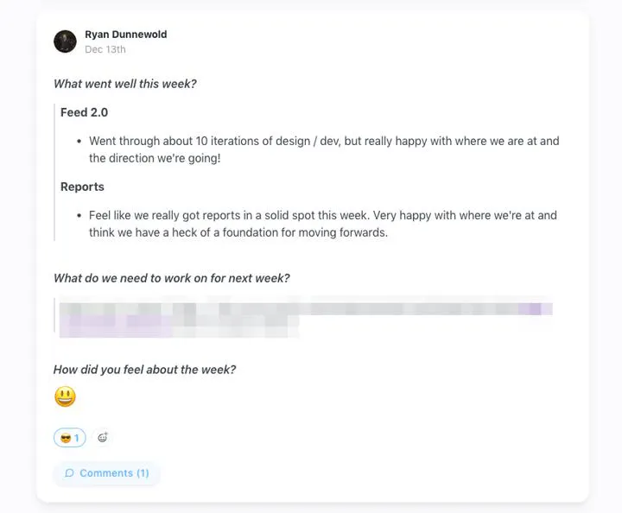Viewport: 622px width, 513px height.
Task: Click "What do we need to work on" question
Action: pos(171,278)
